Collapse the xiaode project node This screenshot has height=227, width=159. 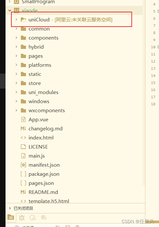pyautogui.click(x=10, y=10)
